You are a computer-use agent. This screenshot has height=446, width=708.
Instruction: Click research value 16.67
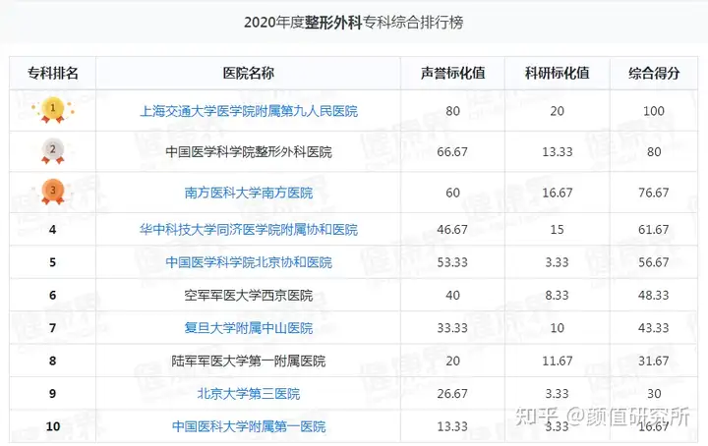tap(558, 193)
